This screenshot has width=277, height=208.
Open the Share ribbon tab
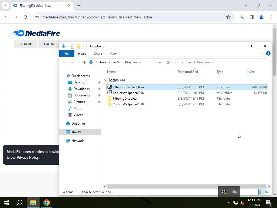click(98, 54)
